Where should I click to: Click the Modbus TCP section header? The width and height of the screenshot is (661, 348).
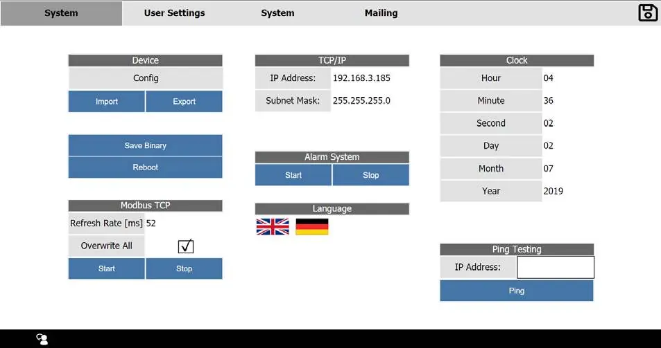click(146, 205)
